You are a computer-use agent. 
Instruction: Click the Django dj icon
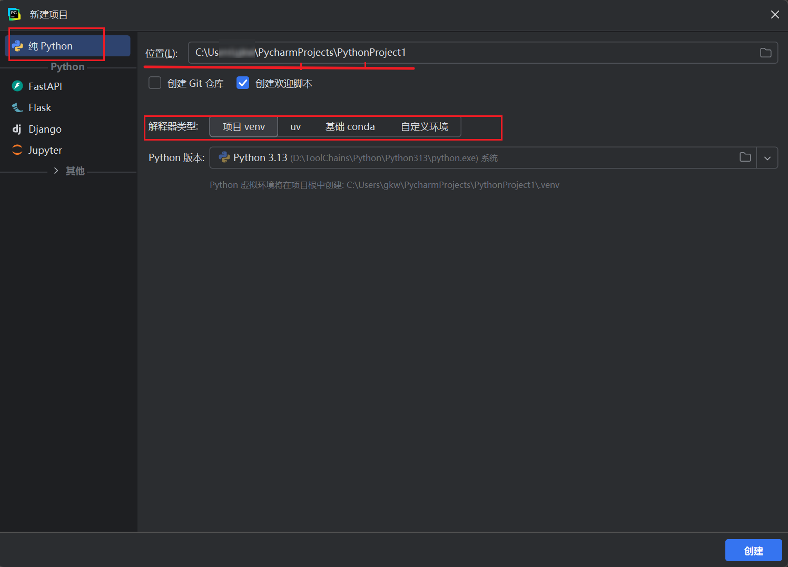point(17,129)
